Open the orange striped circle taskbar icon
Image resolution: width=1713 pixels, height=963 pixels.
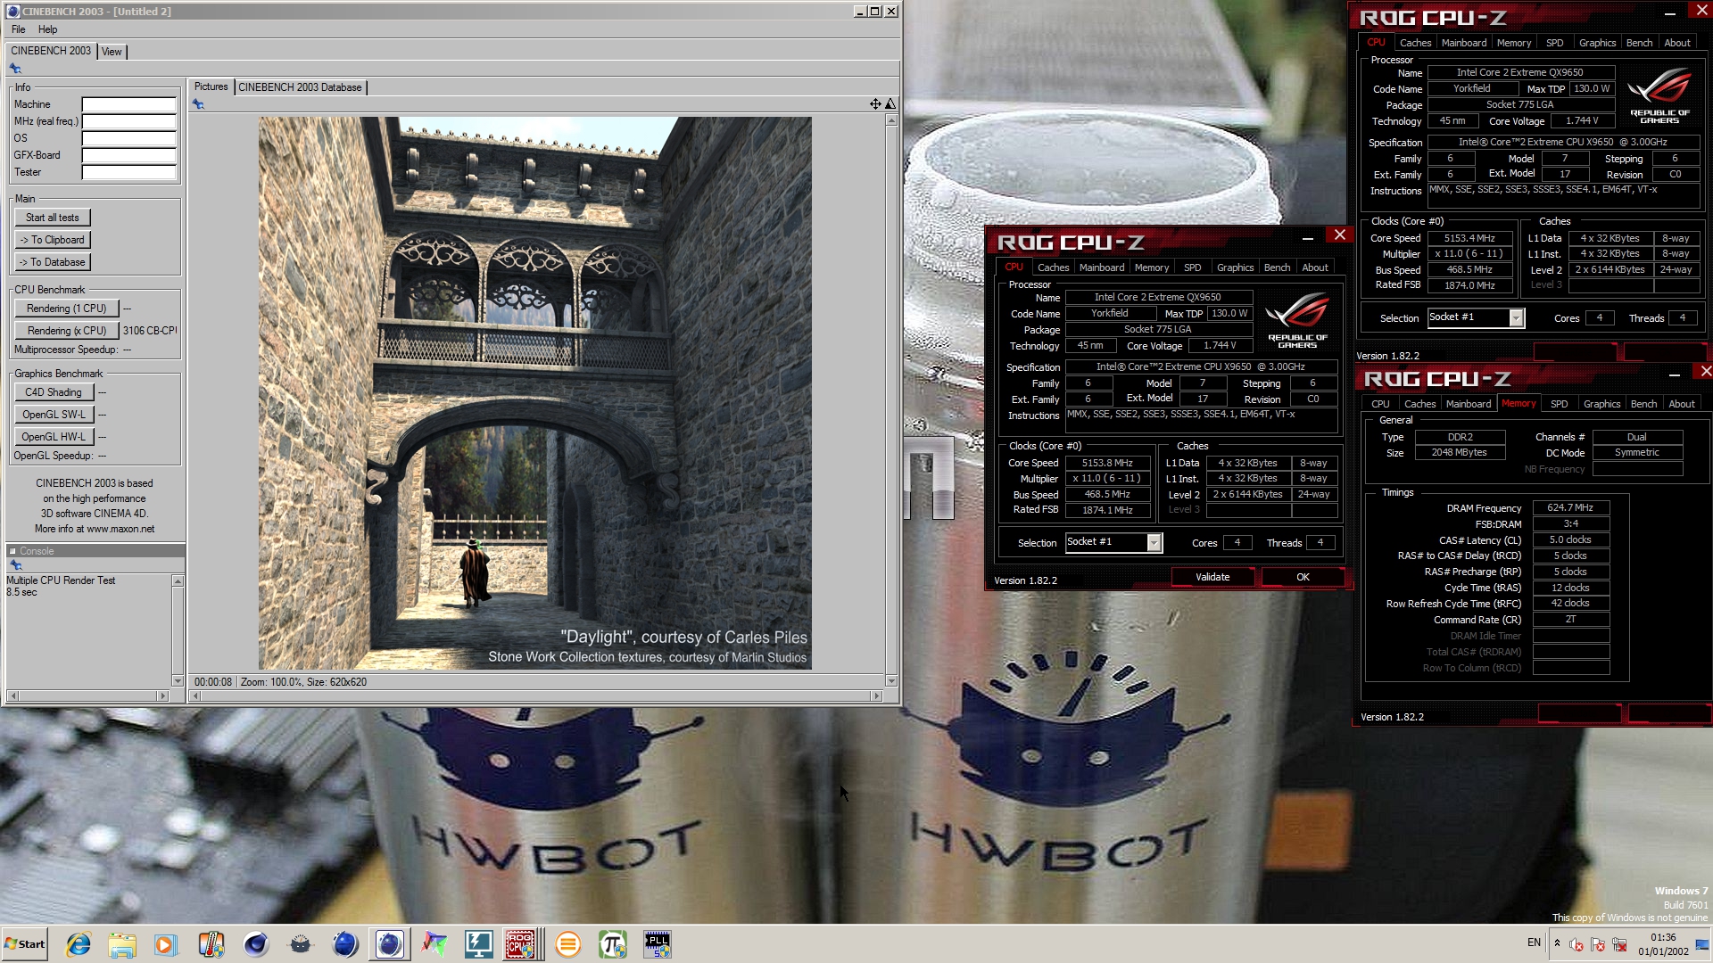pyautogui.click(x=568, y=944)
